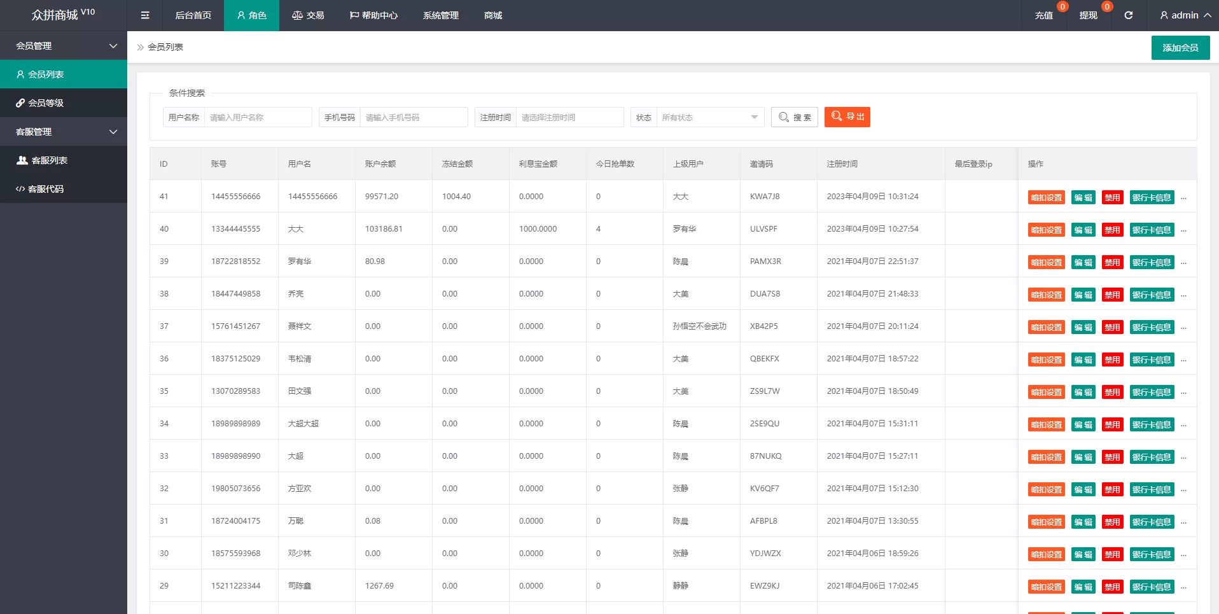Screen dimensions: 1219x614
Task: Open the 提现 withdrawal notifications
Action: [1088, 15]
